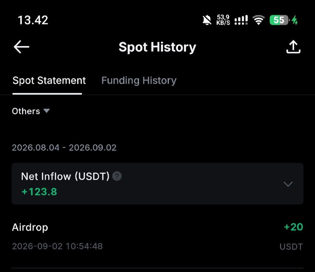Open the Others filter dropdown
This screenshot has height=272, width=315.
[31, 111]
